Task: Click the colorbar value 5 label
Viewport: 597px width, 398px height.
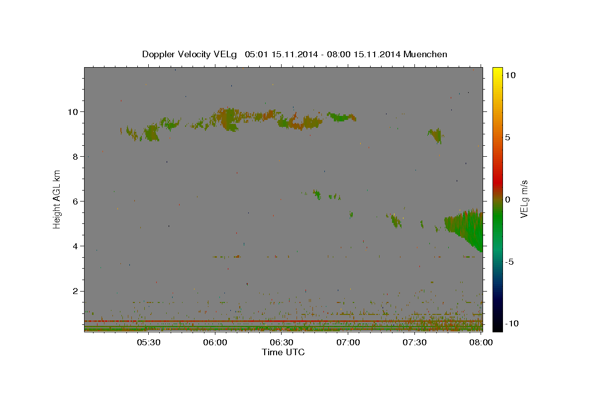Action: [508, 137]
